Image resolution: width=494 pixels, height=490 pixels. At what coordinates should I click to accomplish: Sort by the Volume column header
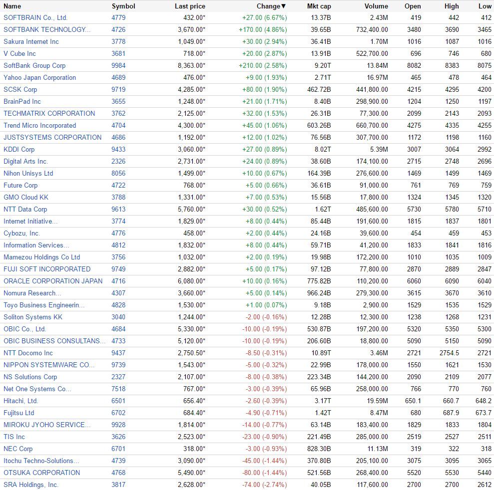[x=376, y=6]
